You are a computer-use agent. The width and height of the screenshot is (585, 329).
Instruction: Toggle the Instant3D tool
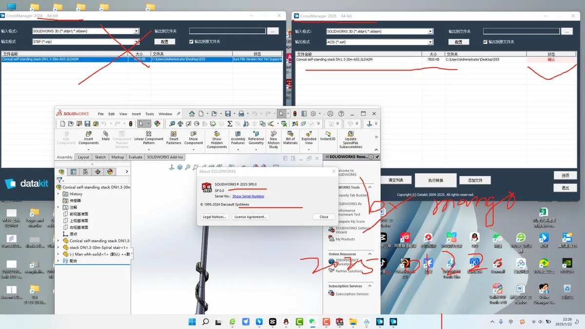328,136
